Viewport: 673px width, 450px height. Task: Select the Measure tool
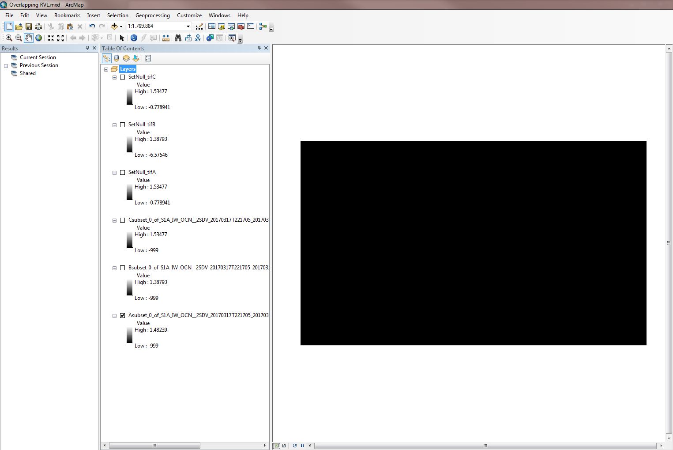[x=166, y=38]
